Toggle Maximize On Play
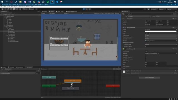The image size is (178, 100). coord(99,13)
